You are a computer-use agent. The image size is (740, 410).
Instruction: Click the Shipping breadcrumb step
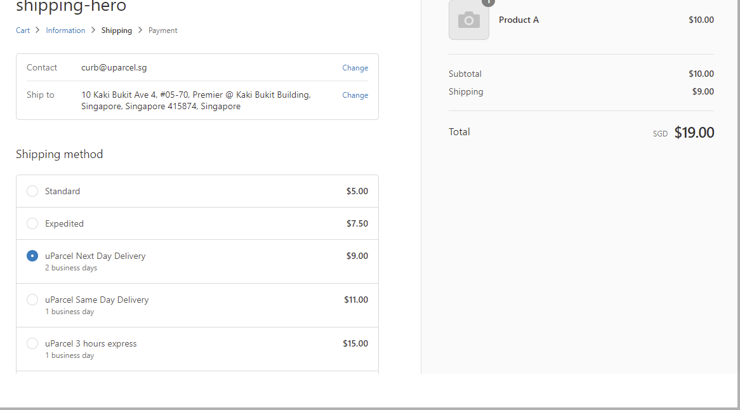coord(117,30)
